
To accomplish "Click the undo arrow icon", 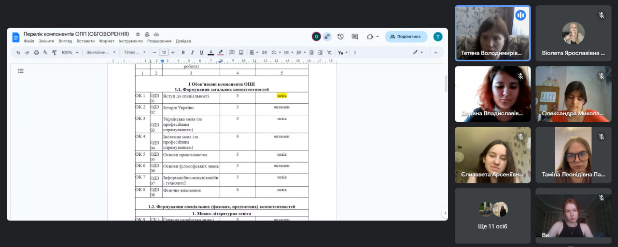I will coord(18,53).
